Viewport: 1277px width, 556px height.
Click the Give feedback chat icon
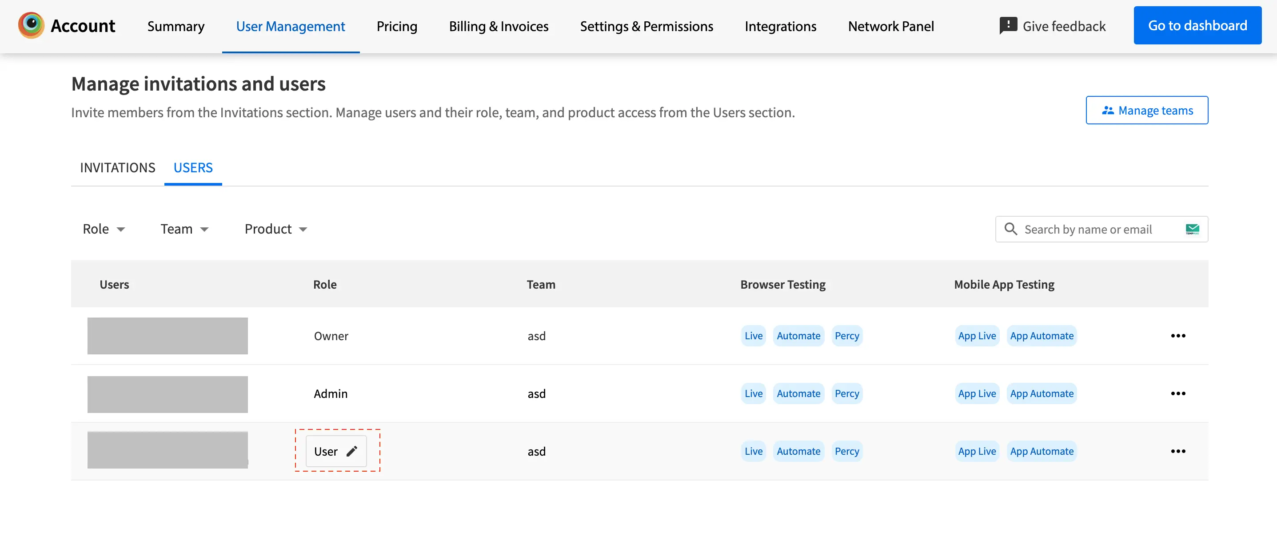coord(1008,25)
